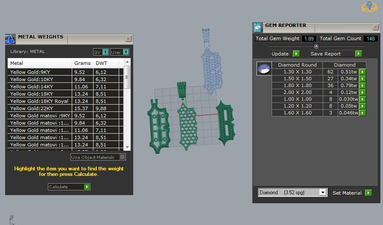Select the Yellow Gold matovi :9KY row

(66, 116)
